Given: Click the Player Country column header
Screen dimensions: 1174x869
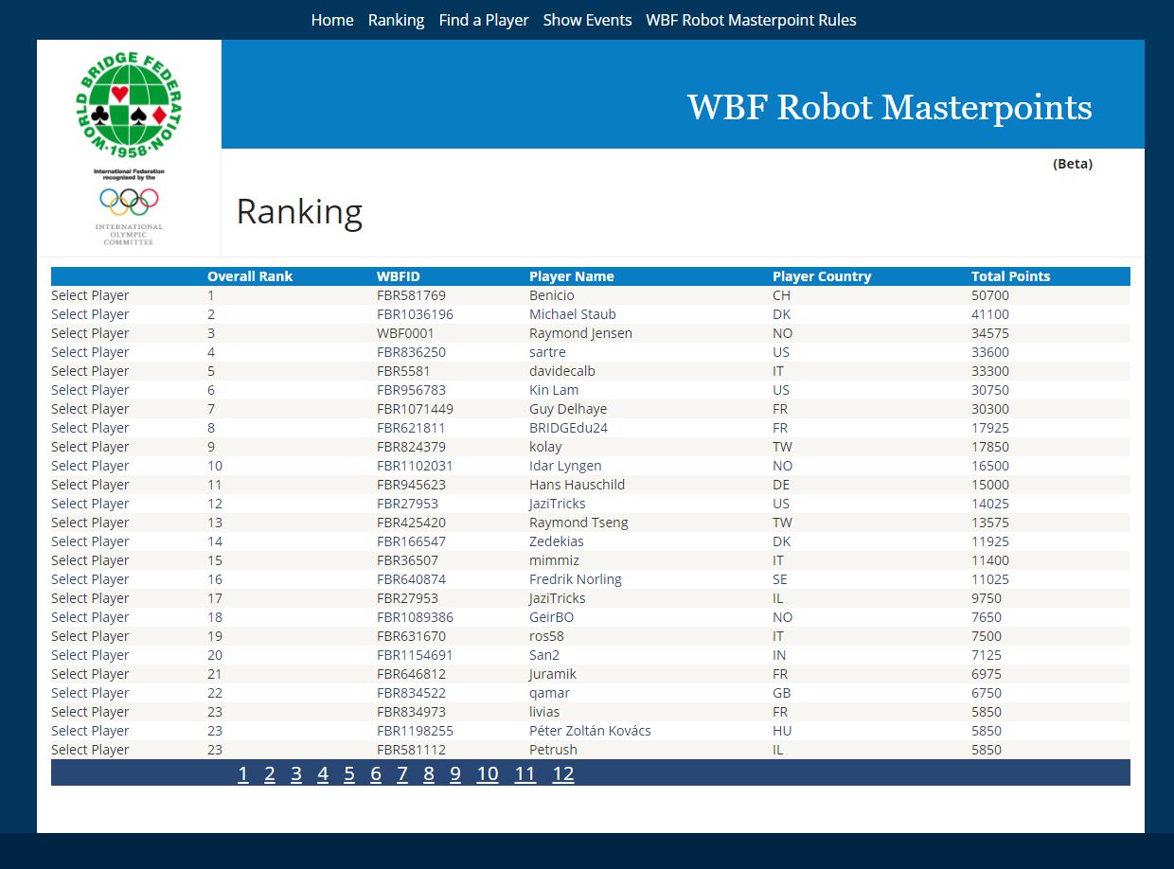Looking at the screenshot, I should click(822, 276).
